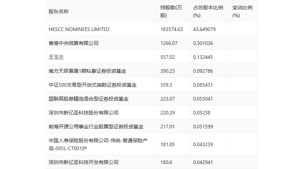
Task: Select shareholder 香港中央结算有限公司
Action: 74,43
